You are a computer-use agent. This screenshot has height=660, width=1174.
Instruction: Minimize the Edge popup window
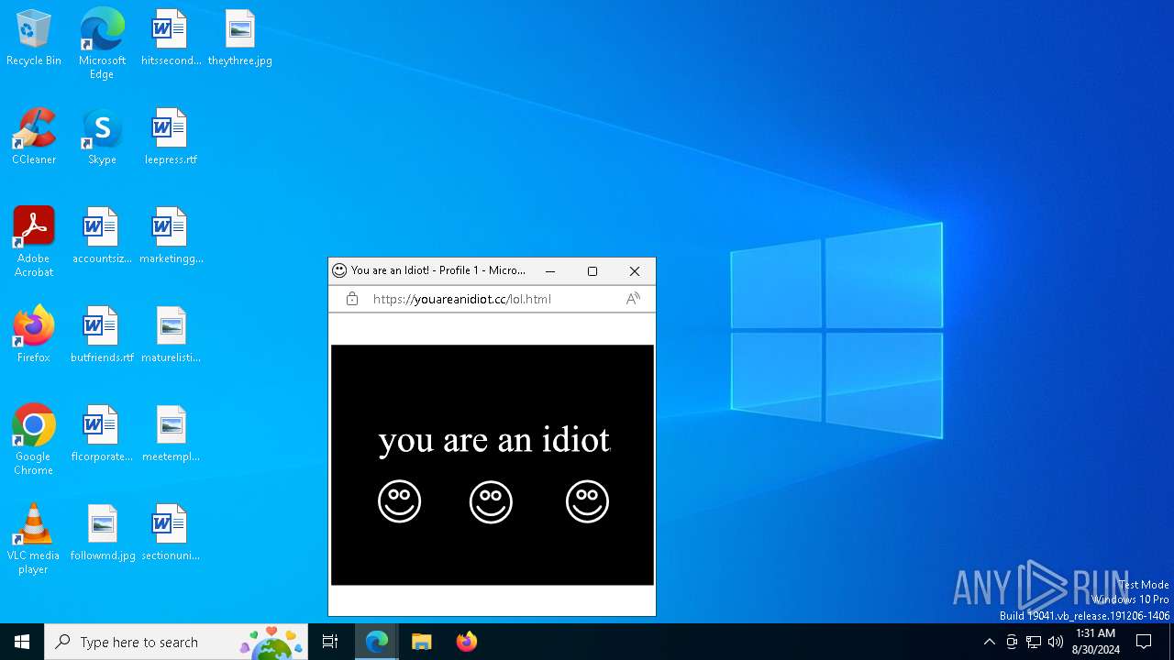550,271
